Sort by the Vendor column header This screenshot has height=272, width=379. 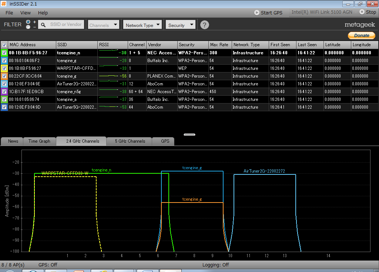[162, 45]
